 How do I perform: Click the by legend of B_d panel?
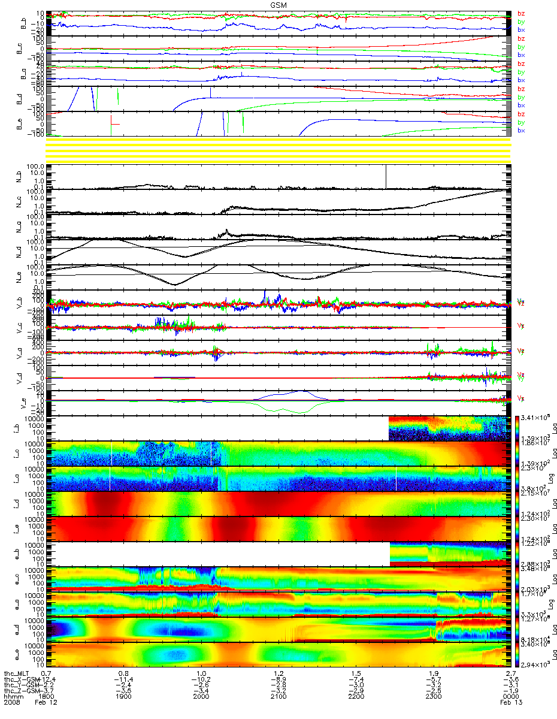point(521,97)
